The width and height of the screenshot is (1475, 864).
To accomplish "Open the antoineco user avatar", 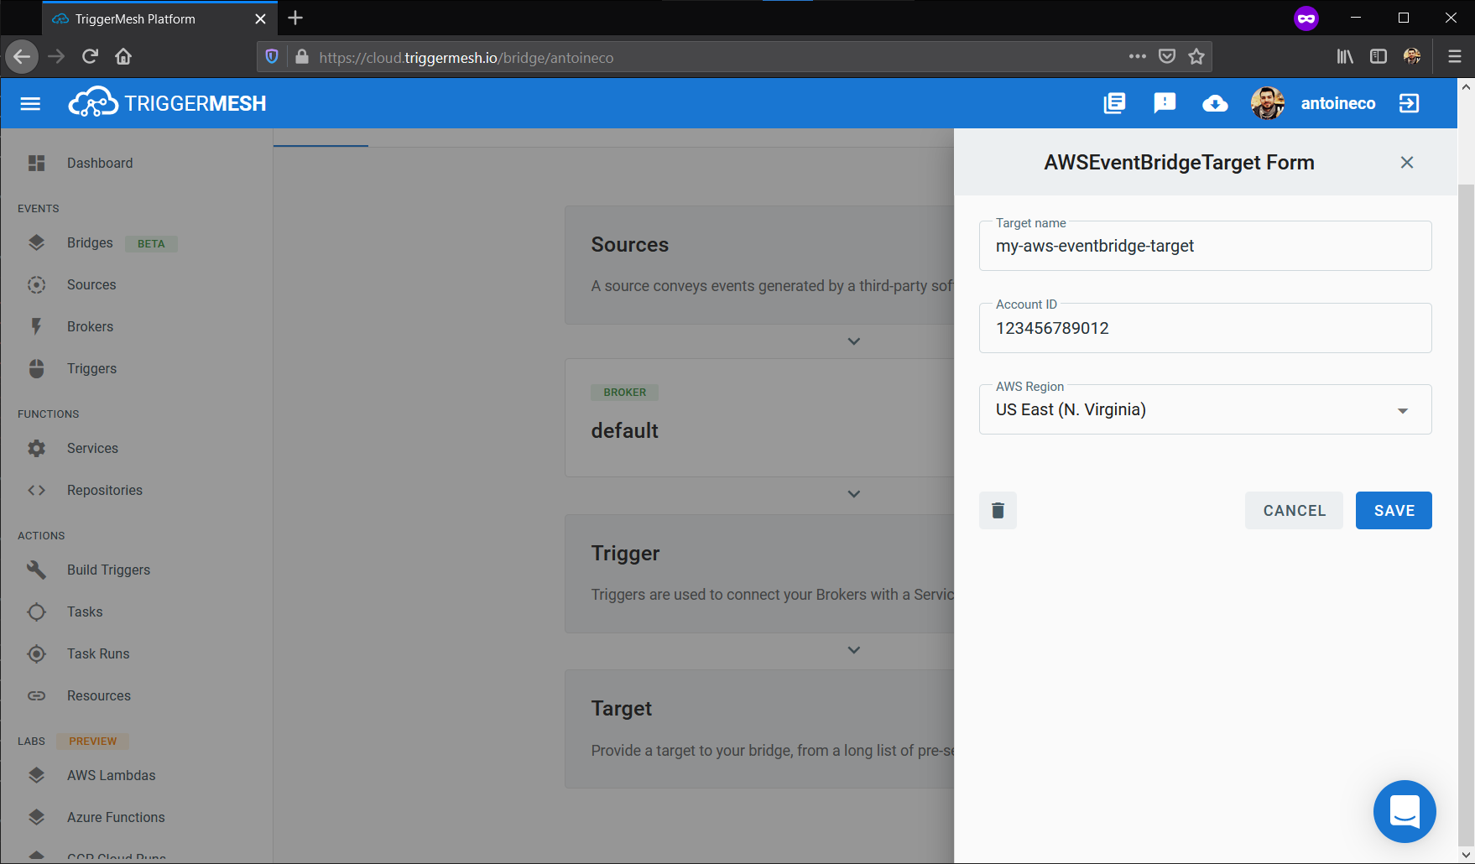I will (1268, 103).
